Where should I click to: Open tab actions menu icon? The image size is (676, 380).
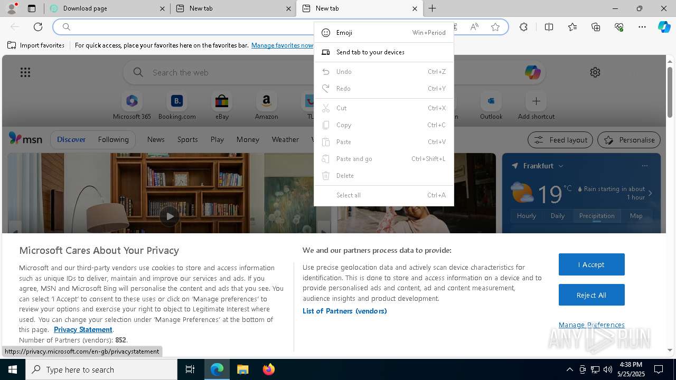pos(32,8)
